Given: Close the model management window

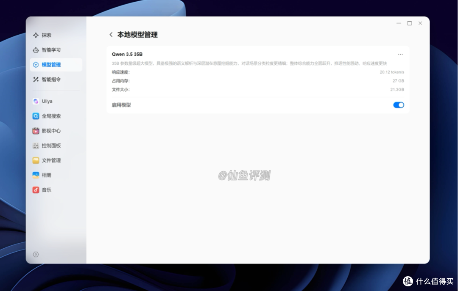Looking at the screenshot, I should tap(420, 23).
